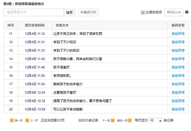Click the 序号 column header
The image size is (191, 131).
[x=11, y=25]
